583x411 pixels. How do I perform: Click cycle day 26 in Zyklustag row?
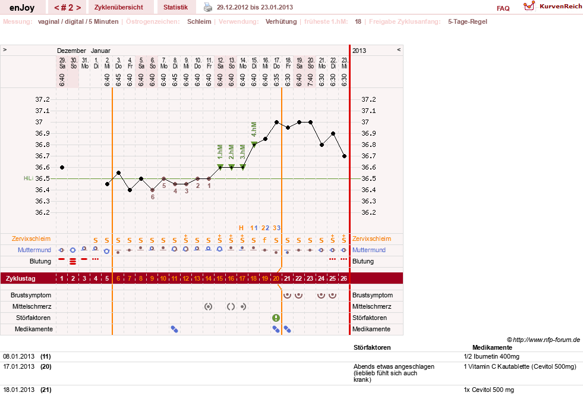[x=344, y=278]
